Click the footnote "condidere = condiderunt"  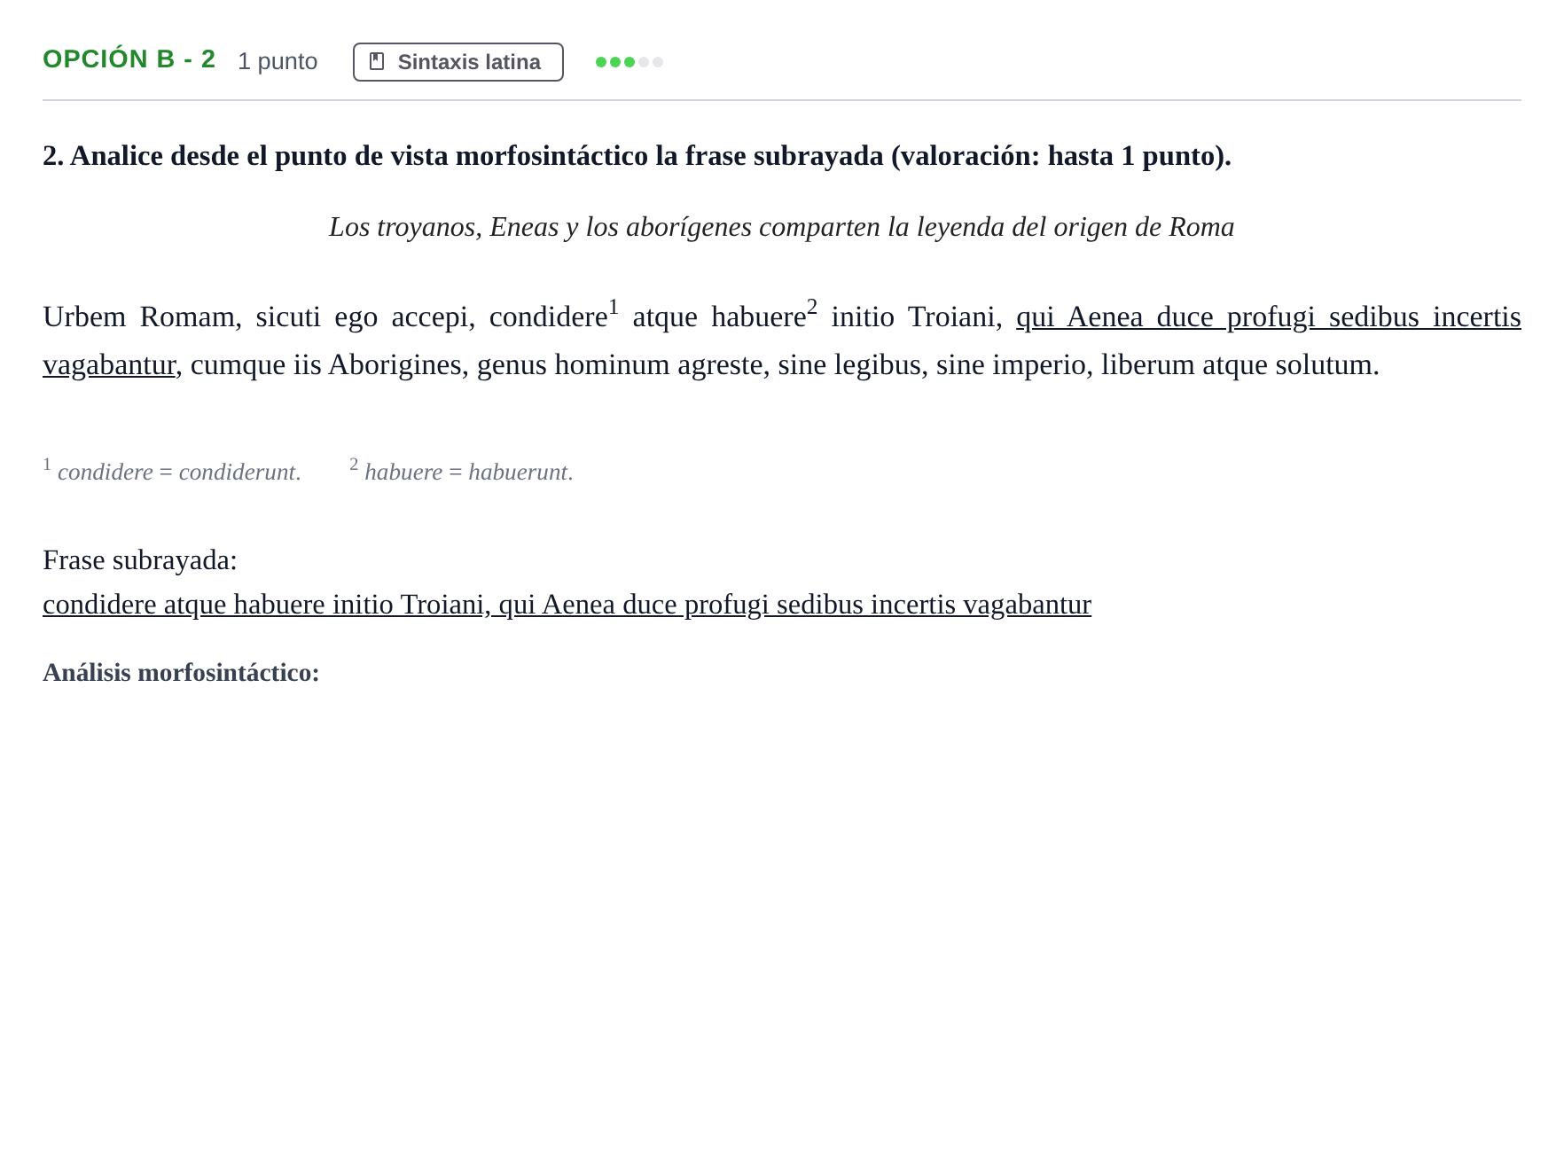tap(172, 471)
